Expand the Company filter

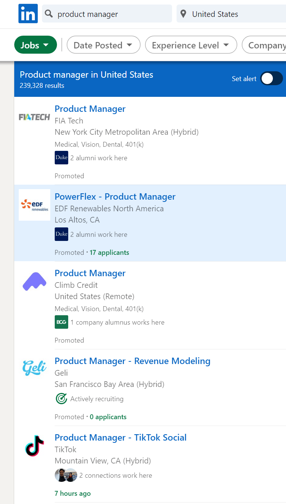(264, 45)
